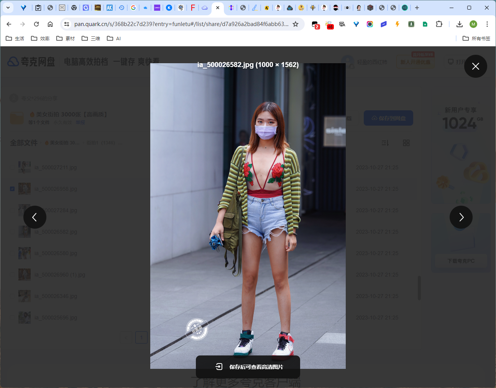Toggle checkbox for ia_500026958.jpg
The image size is (496, 388).
click(12, 189)
